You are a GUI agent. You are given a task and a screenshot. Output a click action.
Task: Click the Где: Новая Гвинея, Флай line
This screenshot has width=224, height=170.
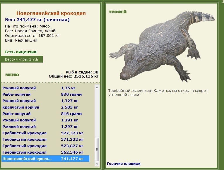(30, 31)
